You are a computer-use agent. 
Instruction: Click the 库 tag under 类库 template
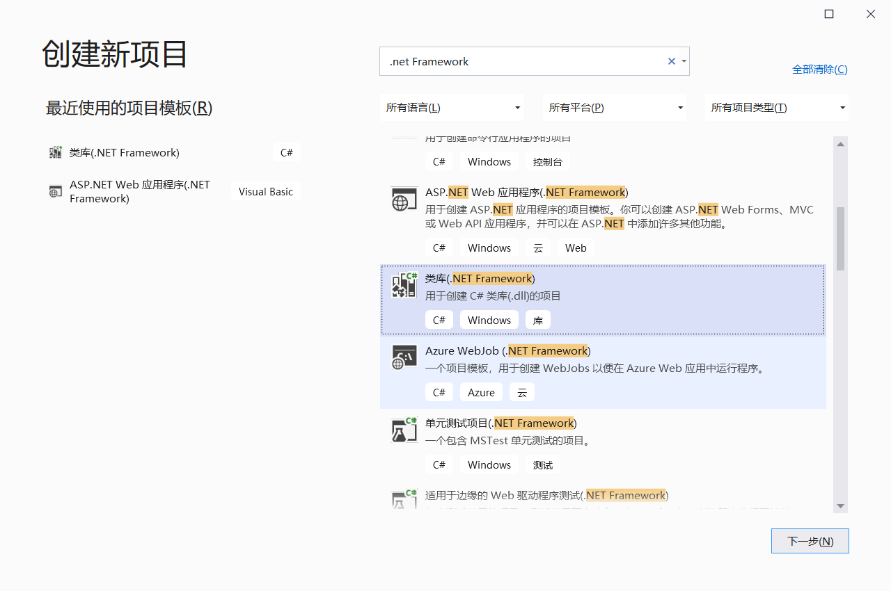[x=537, y=319]
